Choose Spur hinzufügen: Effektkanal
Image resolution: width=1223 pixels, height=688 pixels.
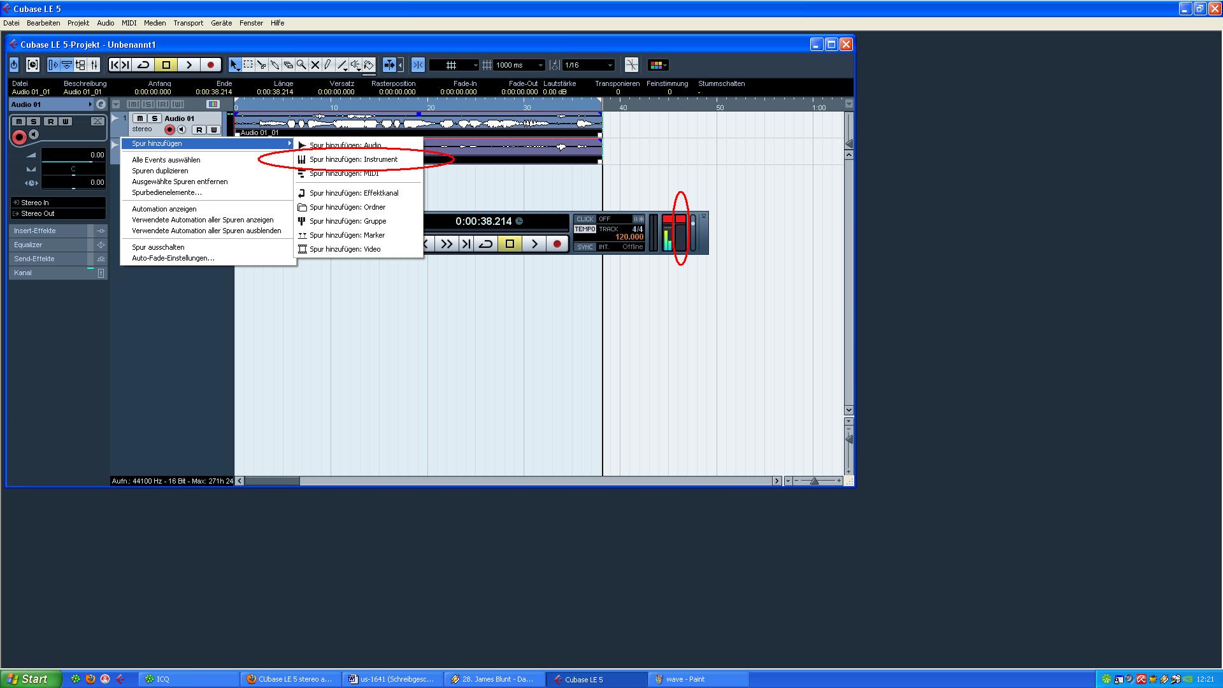coord(359,193)
